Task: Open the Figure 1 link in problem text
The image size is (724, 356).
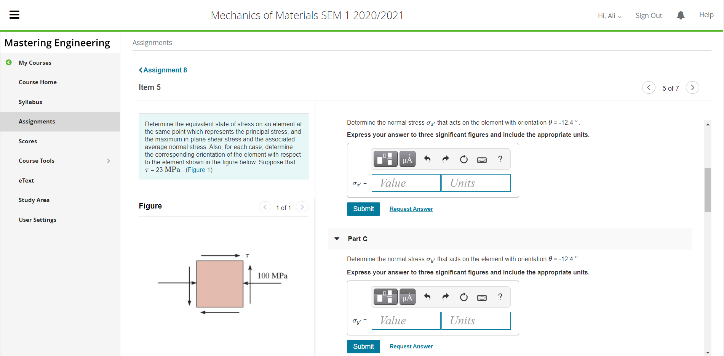Action: (198, 170)
